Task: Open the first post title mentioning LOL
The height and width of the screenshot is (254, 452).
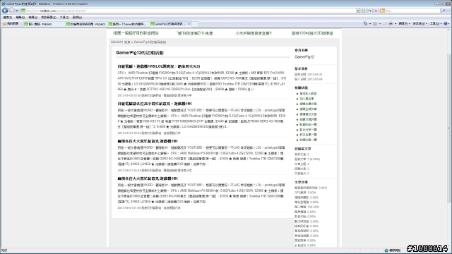Action: click(159, 66)
